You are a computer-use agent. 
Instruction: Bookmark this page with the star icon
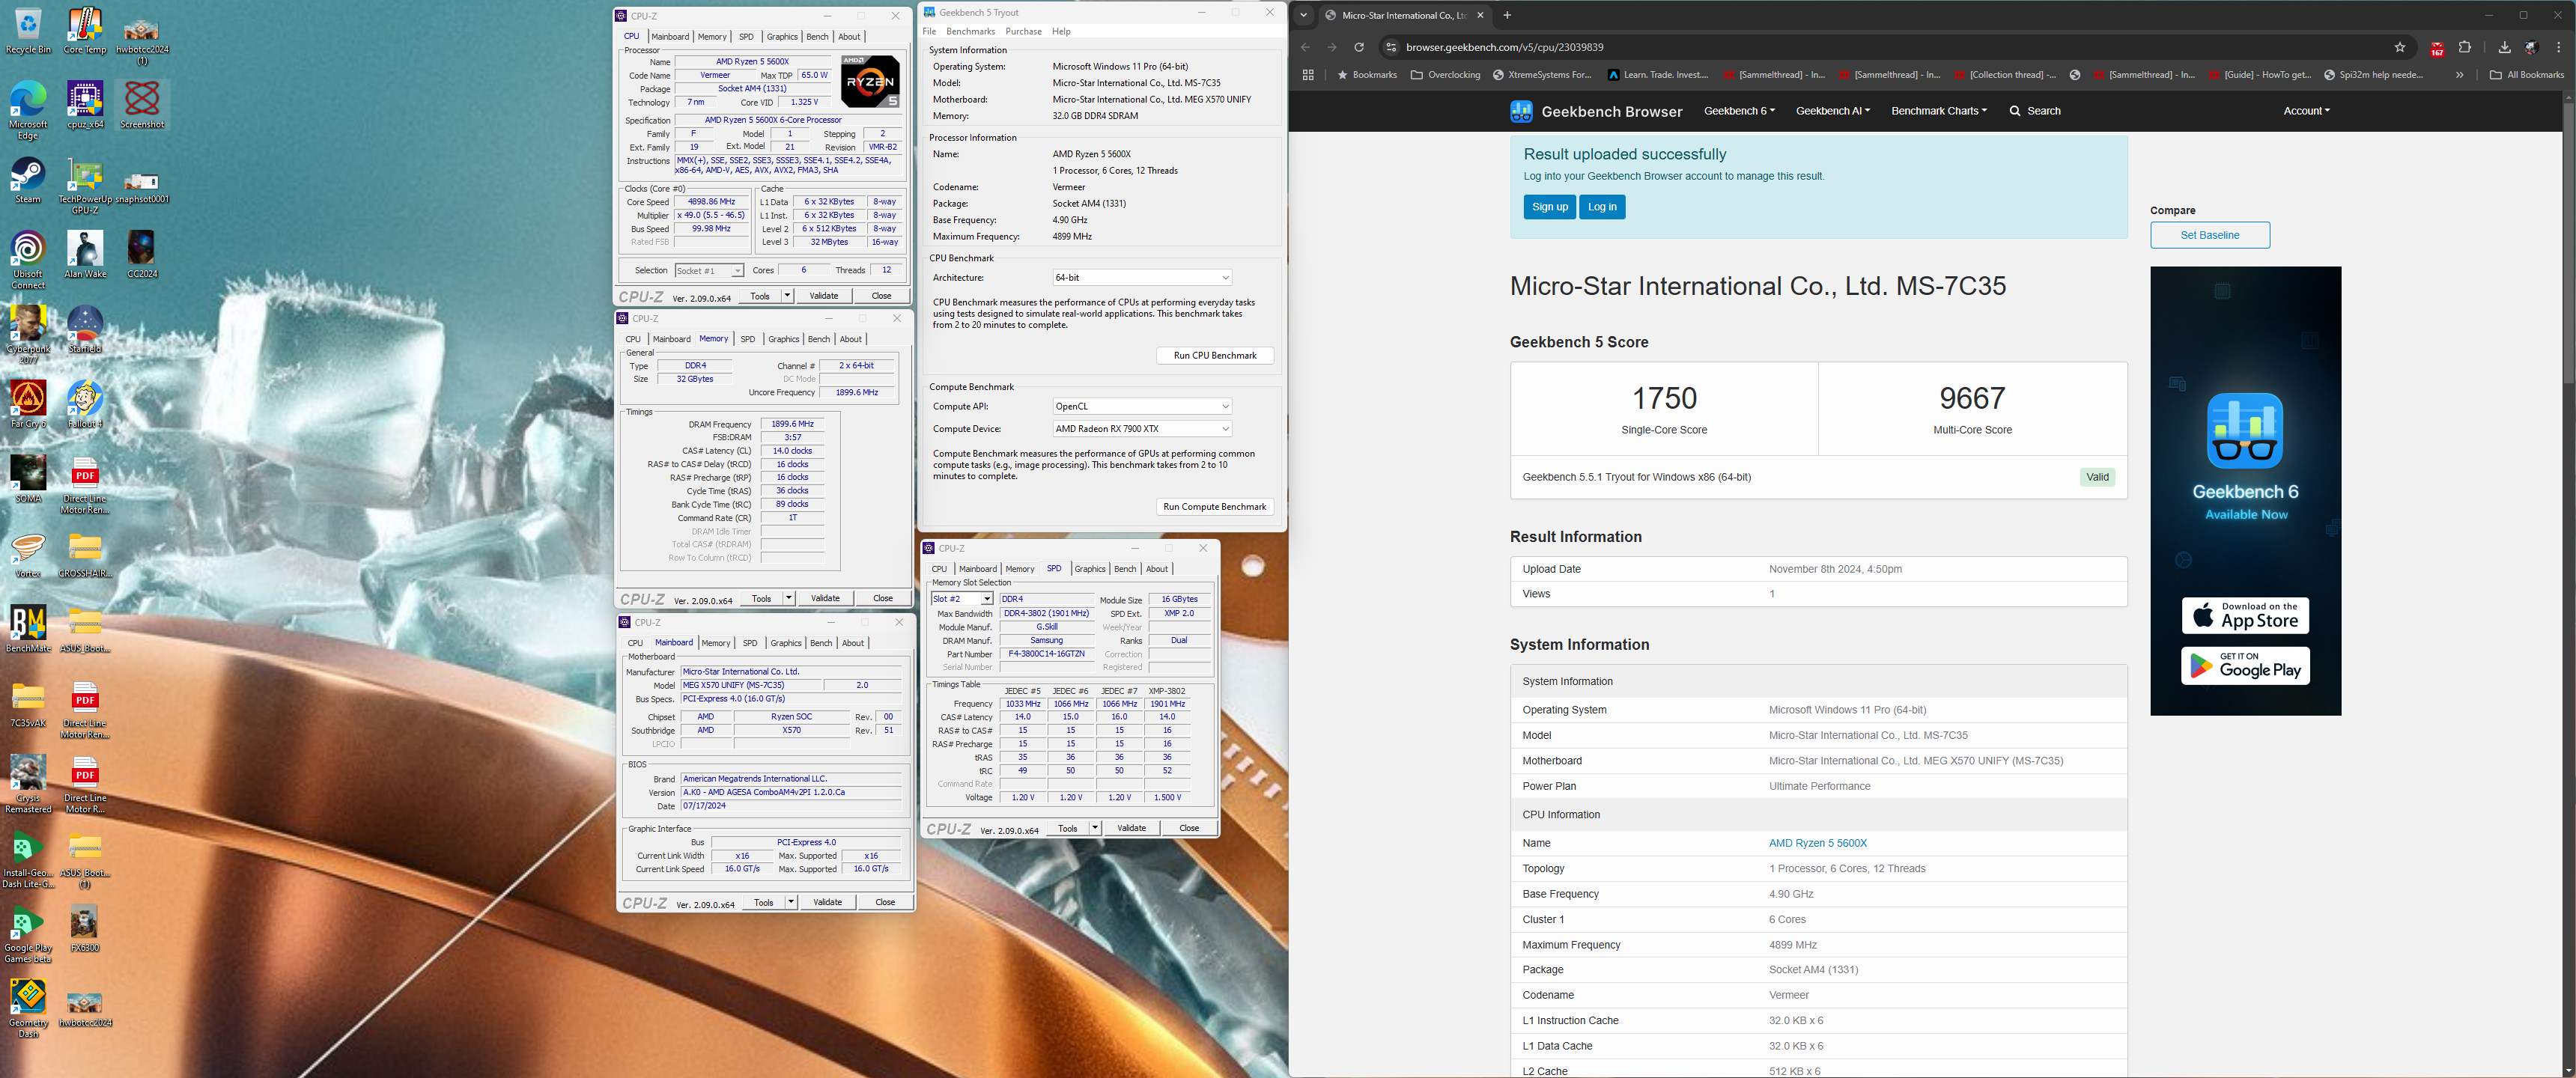pyautogui.click(x=2400, y=47)
